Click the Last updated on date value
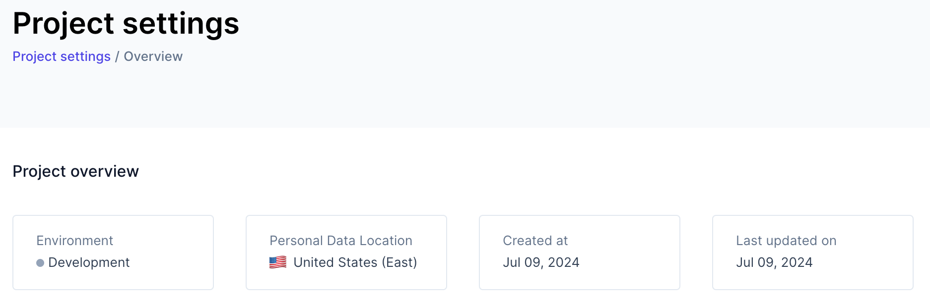Screen dimensions: 930x305 tap(774, 262)
